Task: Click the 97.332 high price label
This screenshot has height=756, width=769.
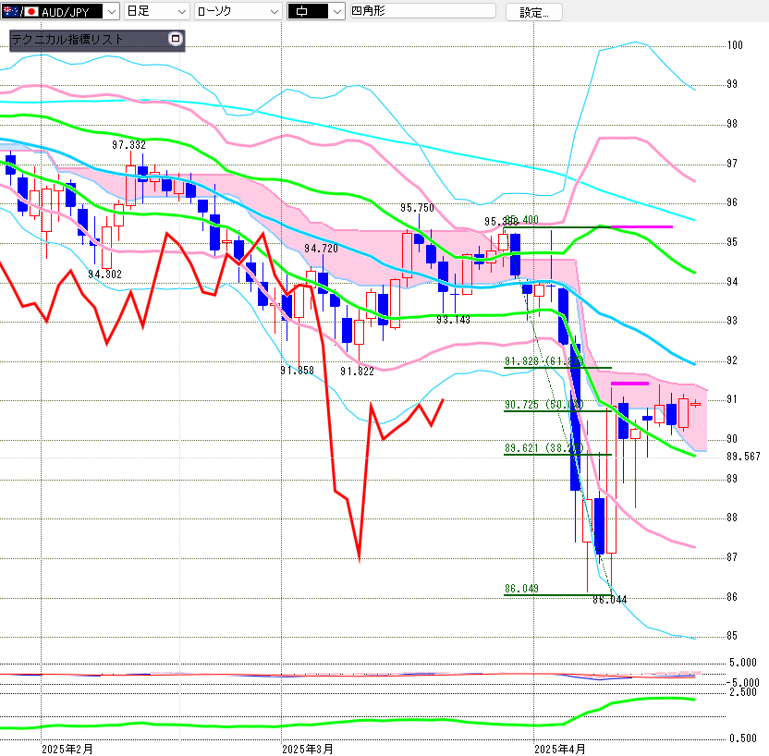Action: click(128, 145)
